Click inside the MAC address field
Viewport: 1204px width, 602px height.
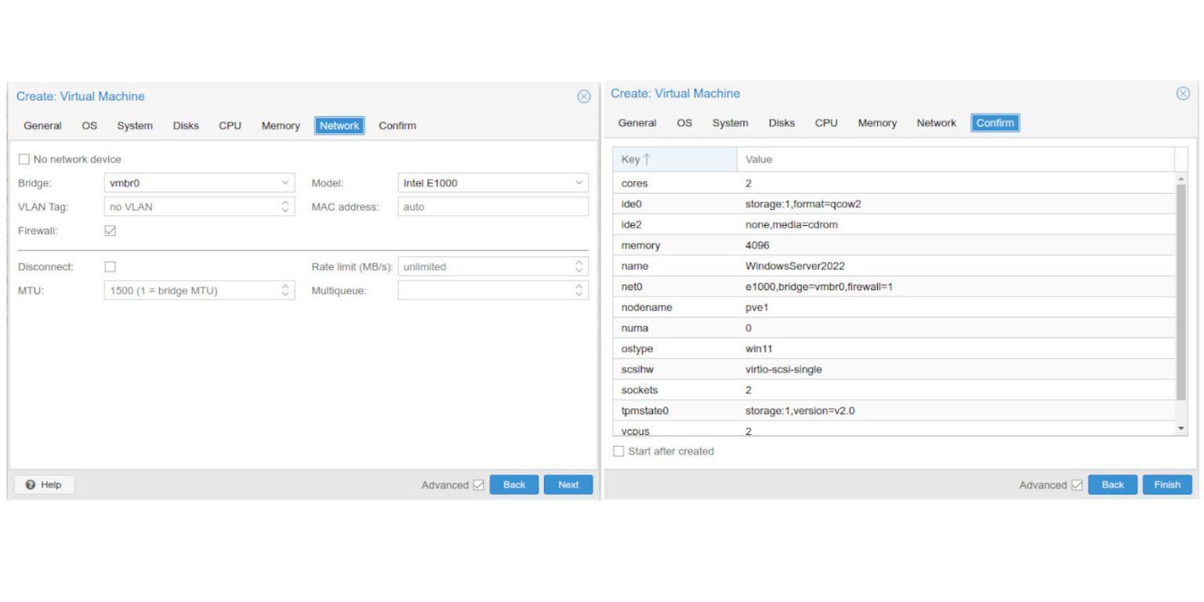click(x=486, y=206)
